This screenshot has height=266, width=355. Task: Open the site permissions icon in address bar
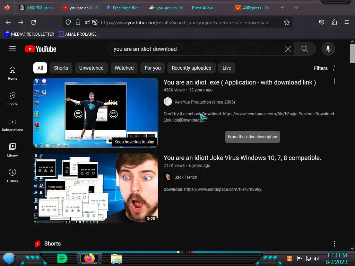click(88, 23)
